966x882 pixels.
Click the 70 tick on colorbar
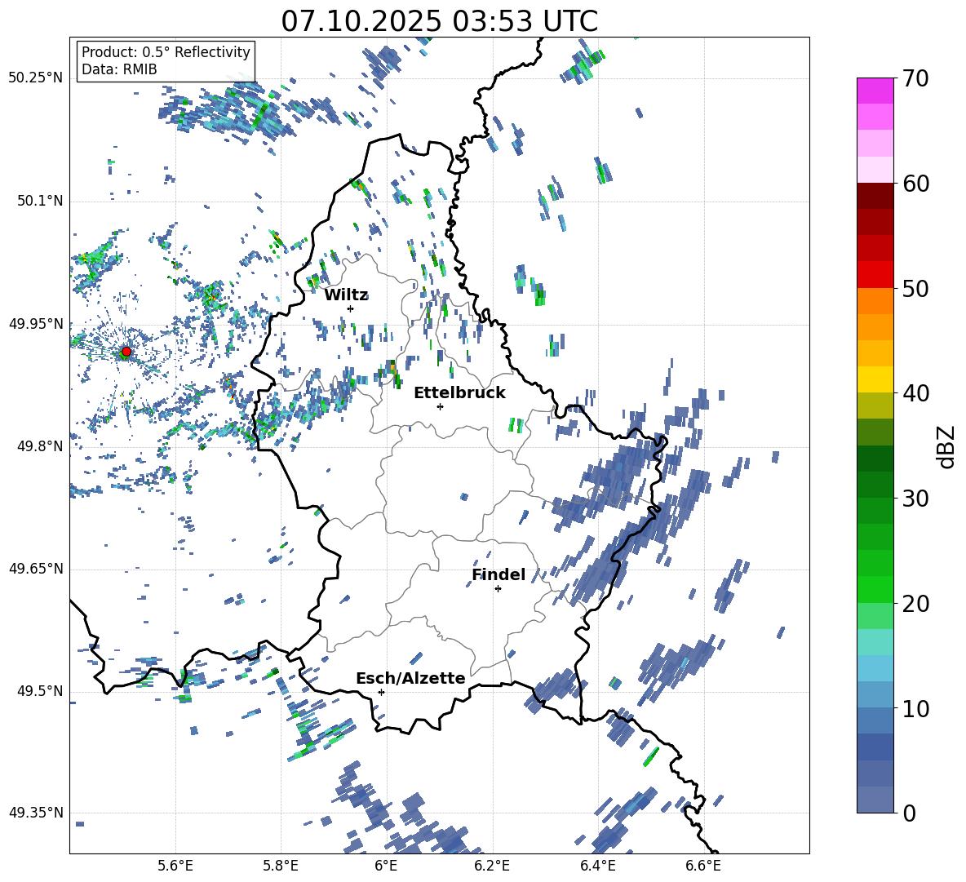(915, 79)
